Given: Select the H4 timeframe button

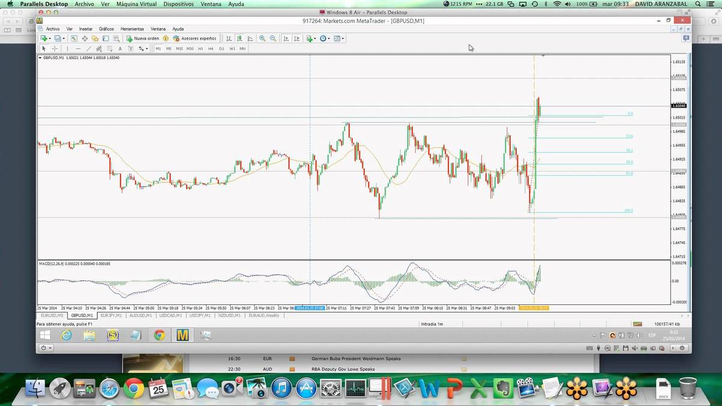Looking at the screenshot, I should tap(211, 49).
